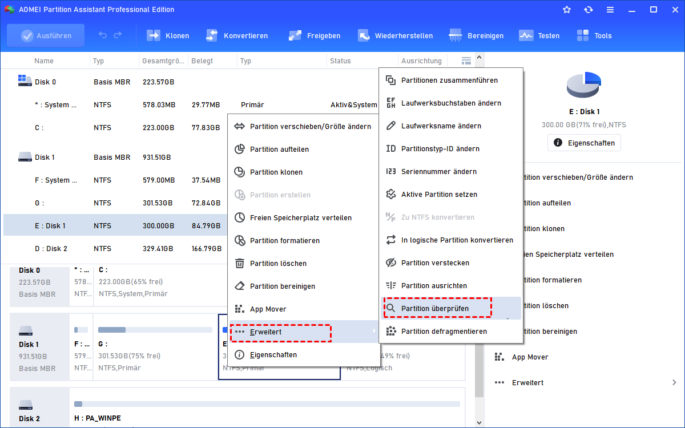
Task: Select Eigenschaften in context menu
Action: (303, 355)
